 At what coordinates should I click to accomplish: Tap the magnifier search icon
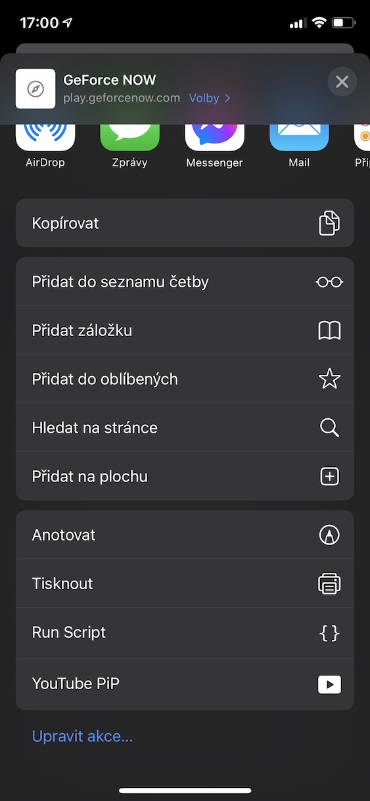pos(329,427)
